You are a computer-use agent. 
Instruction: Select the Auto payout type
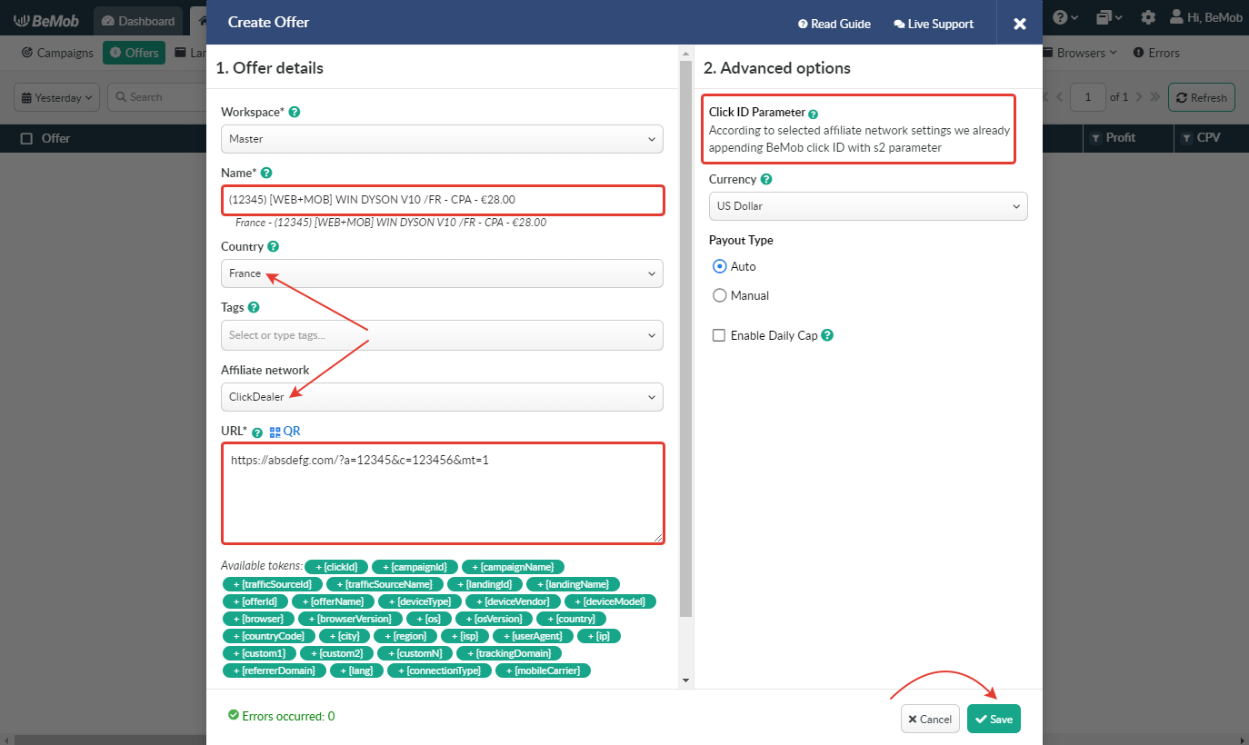720,266
